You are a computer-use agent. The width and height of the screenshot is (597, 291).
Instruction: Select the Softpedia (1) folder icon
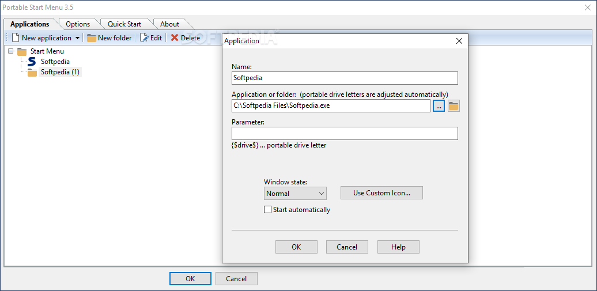(32, 72)
